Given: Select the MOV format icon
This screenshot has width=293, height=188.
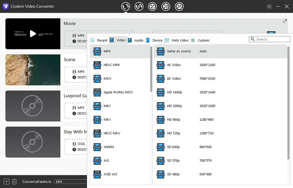Looking at the screenshot, I should 97,78.
